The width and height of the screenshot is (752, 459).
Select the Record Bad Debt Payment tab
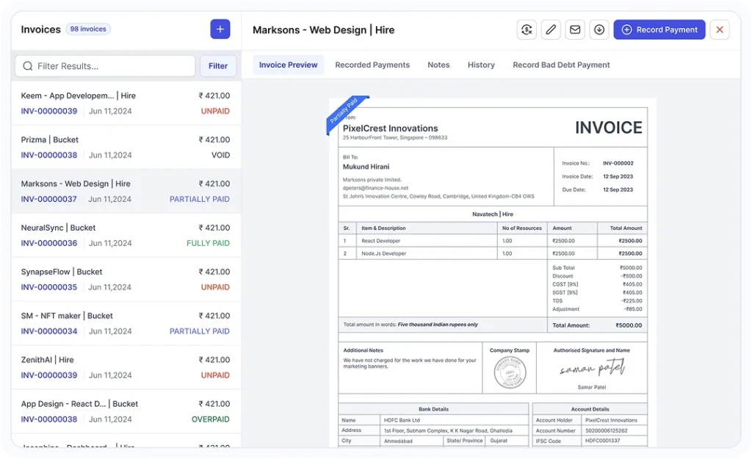point(561,65)
